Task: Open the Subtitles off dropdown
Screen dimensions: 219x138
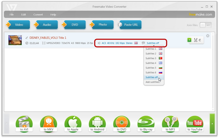Action: (153, 43)
